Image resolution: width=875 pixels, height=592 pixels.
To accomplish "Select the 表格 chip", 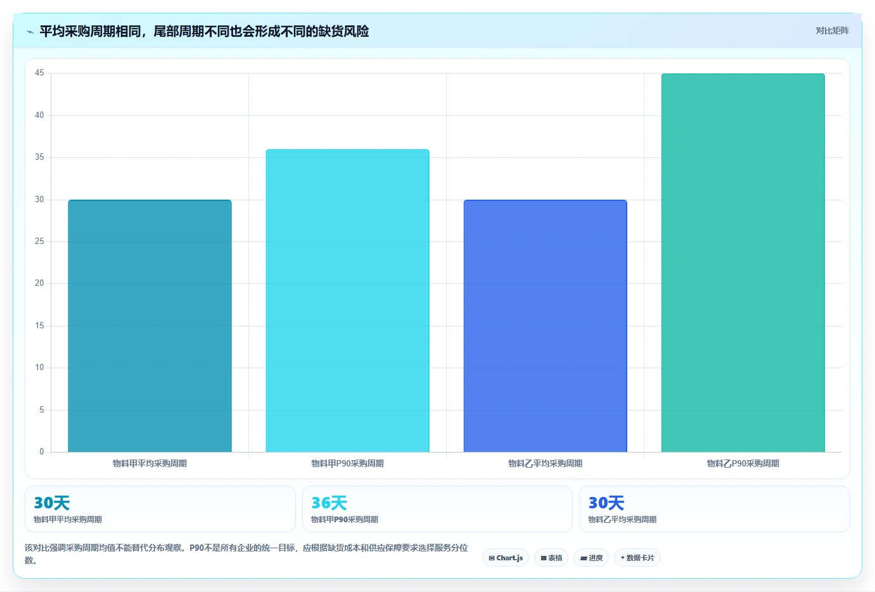I will pyautogui.click(x=551, y=558).
